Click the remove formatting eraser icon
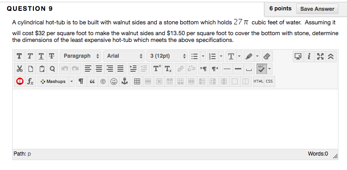 coord(267,56)
